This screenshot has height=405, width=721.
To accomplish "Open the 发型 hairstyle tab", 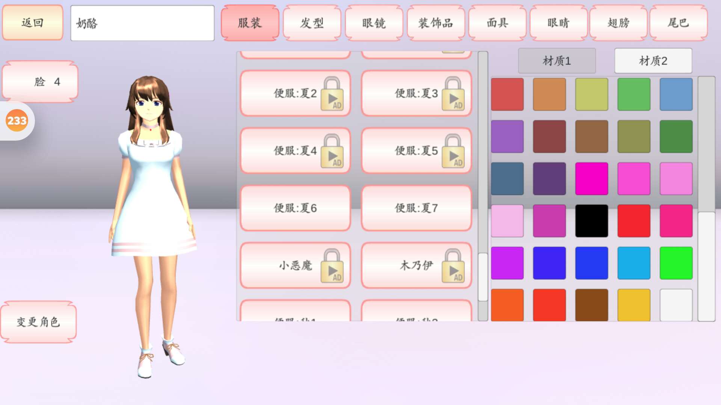I will [312, 23].
